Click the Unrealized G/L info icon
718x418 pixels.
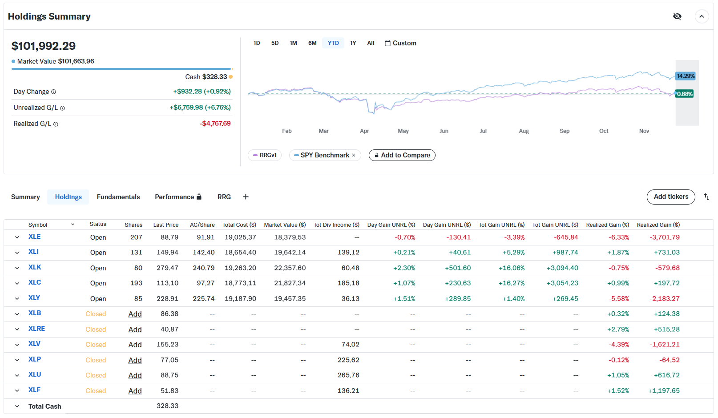coord(62,108)
